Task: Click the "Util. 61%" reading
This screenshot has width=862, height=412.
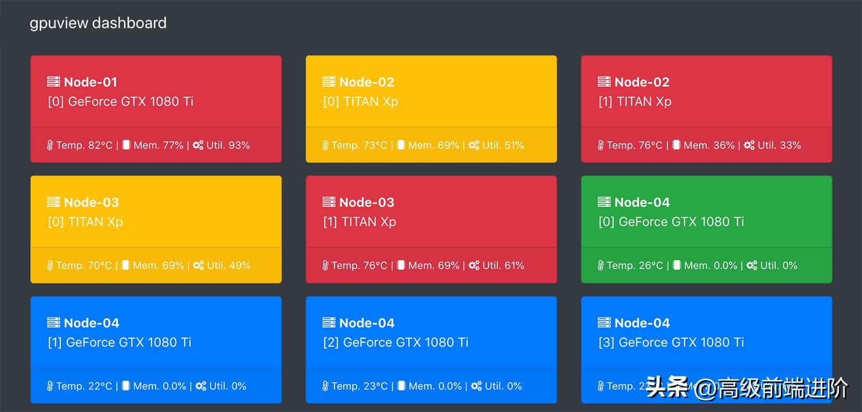Action: (x=503, y=265)
